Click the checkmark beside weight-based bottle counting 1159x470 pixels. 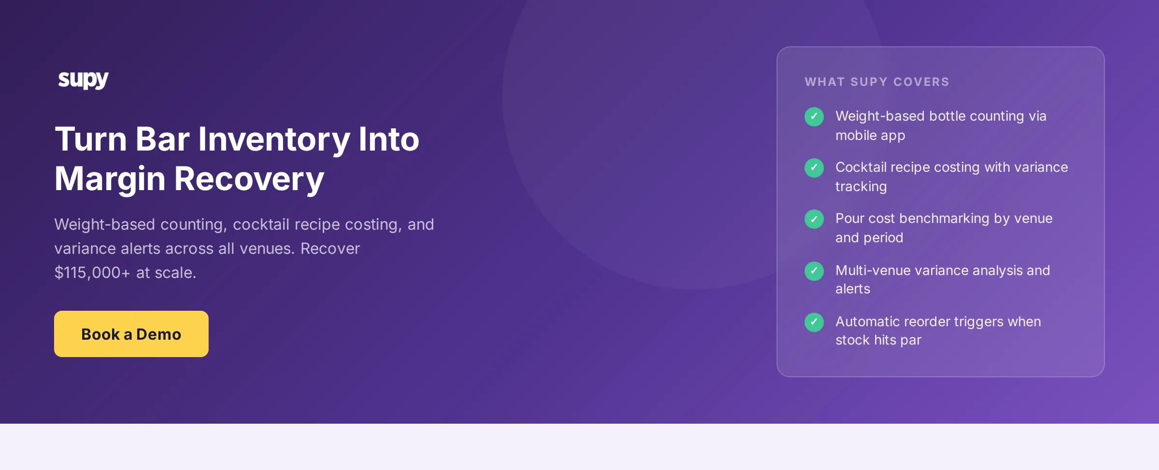click(x=814, y=117)
